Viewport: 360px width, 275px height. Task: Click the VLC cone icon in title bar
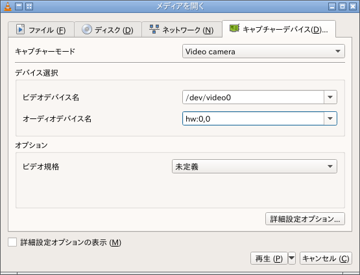pos(8,6)
